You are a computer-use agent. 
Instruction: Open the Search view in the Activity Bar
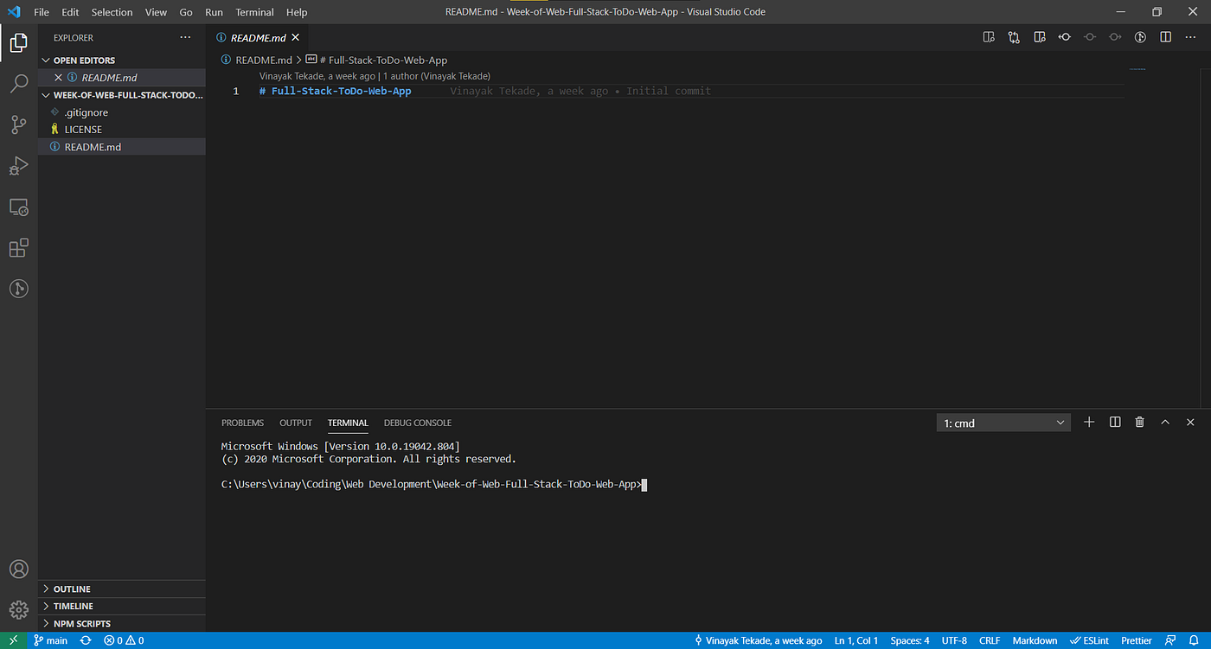click(x=18, y=83)
